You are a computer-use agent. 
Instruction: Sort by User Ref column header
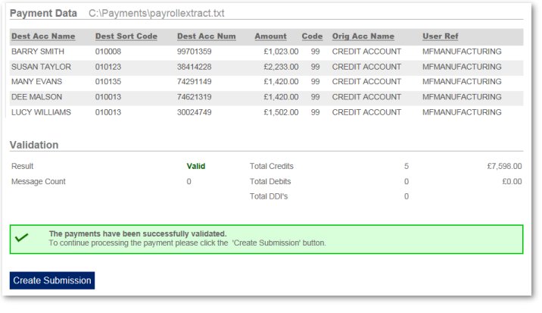[x=441, y=36]
